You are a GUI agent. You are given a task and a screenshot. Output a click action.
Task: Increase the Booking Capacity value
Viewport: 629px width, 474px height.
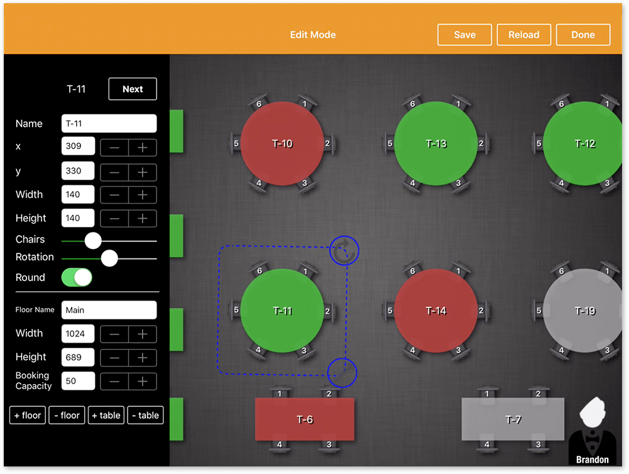pyautogui.click(x=143, y=382)
